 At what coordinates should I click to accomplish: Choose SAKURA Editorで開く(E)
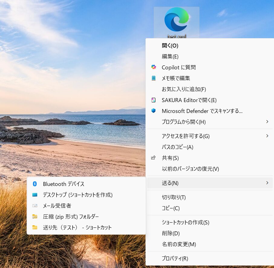coord(210,100)
